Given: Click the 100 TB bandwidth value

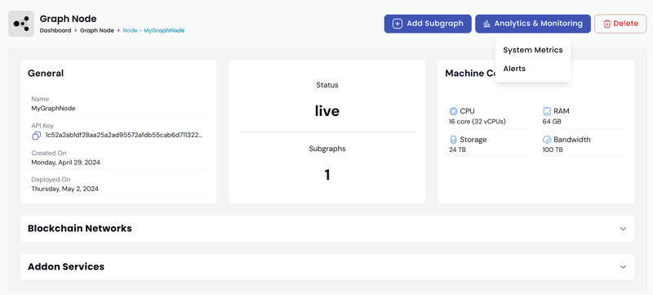Looking at the screenshot, I should [553, 150].
